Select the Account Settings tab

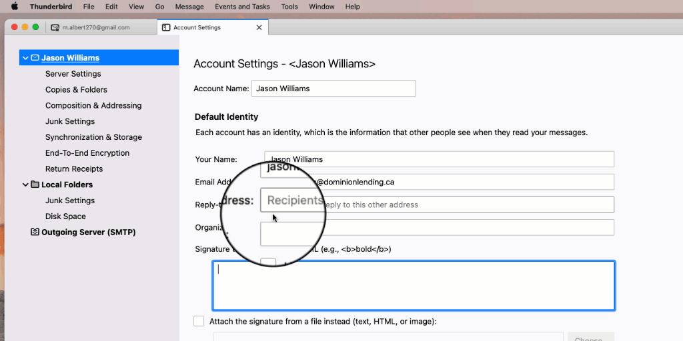pyautogui.click(x=213, y=27)
